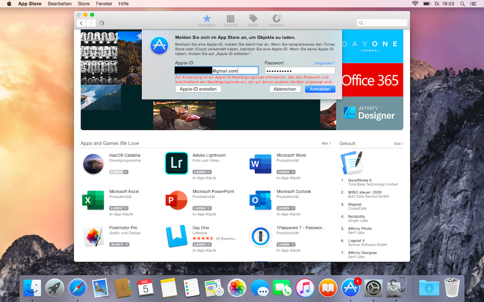The width and height of the screenshot is (484, 302).
Task: Open Messages from the Dock
Action: [x=259, y=288]
